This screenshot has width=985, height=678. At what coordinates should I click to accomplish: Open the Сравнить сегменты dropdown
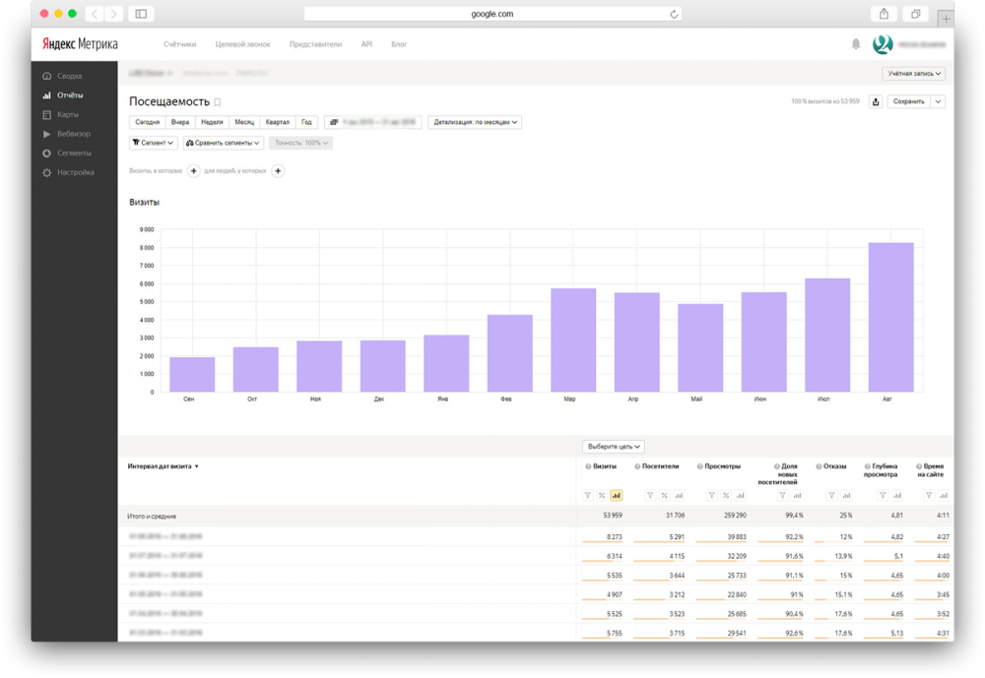[x=224, y=143]
